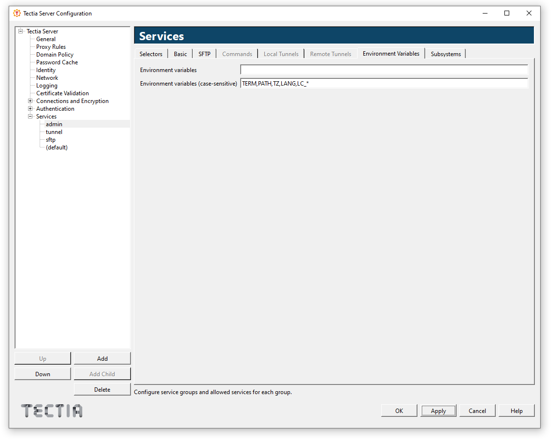
Task: Open Certificate Validation settings
Action: 62,93
